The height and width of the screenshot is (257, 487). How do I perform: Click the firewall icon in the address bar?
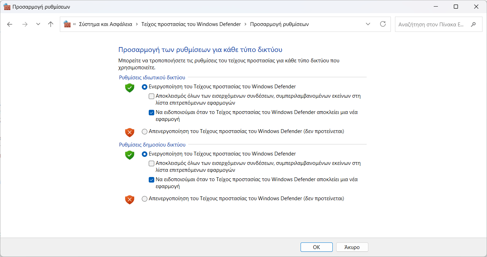pyautogui.click(x=67, y=24)
